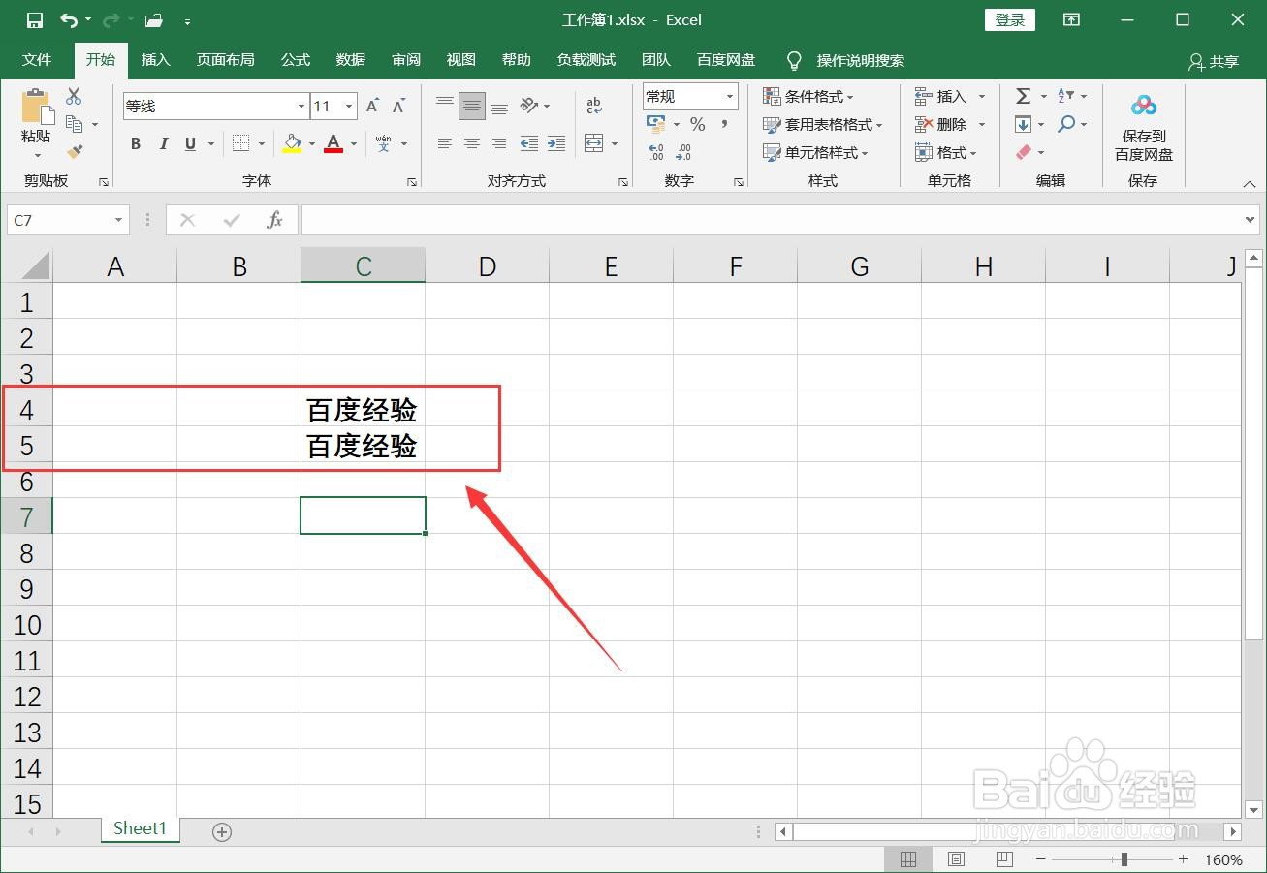The width and height of the screenshot is (1267, 873).
Task: Apply yellow fill color swatch
Action: [x=292, y=144]
